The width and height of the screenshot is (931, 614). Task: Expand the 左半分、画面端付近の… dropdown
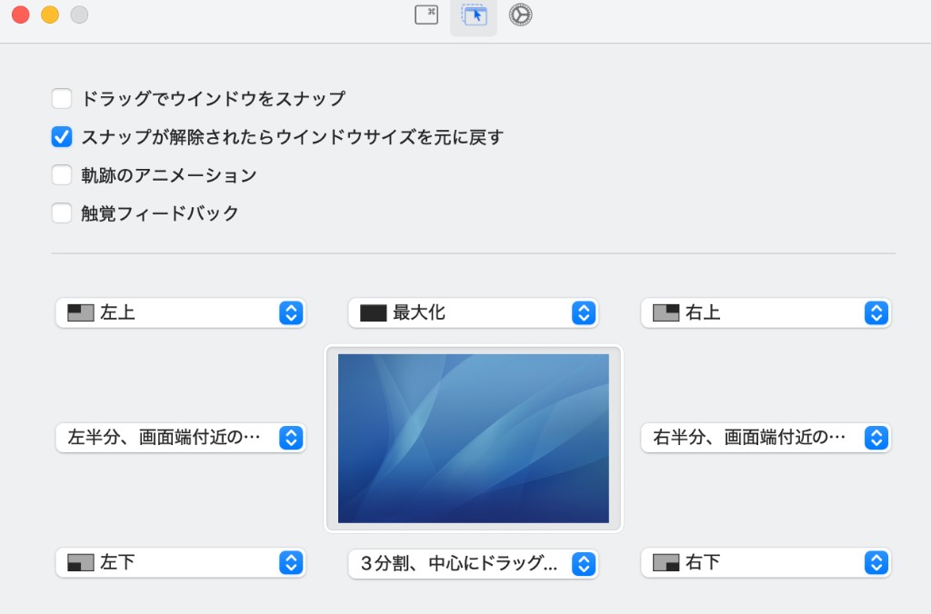[290, 437]
